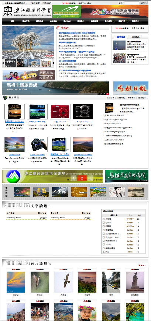
Task: Click the camera icon beside the photography school heading
Action: [5, 98]
